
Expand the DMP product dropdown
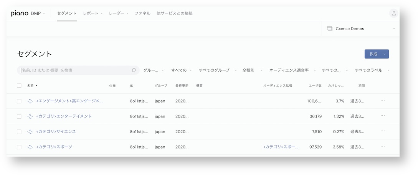(38, 13)
